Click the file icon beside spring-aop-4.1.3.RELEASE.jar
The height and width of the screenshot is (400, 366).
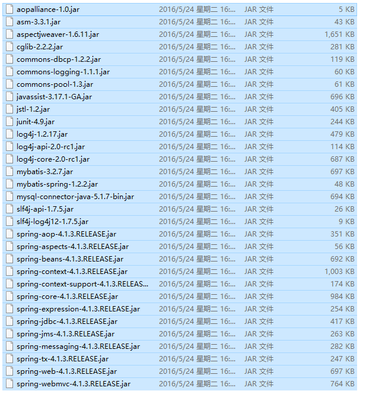(9, 234)
